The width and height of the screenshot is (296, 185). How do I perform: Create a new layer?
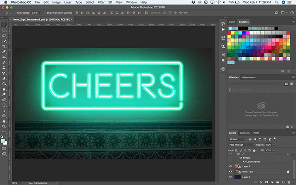(283, 182)
